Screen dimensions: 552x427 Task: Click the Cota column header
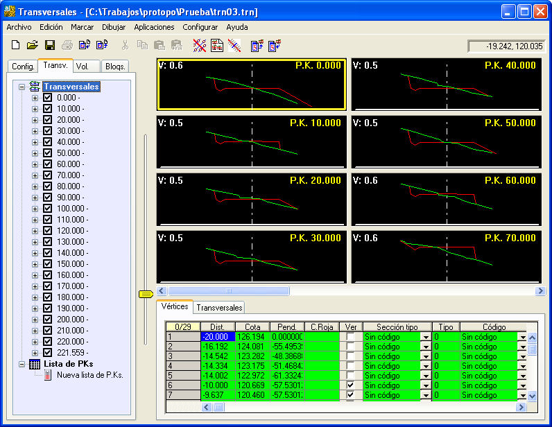pos(252,327)
